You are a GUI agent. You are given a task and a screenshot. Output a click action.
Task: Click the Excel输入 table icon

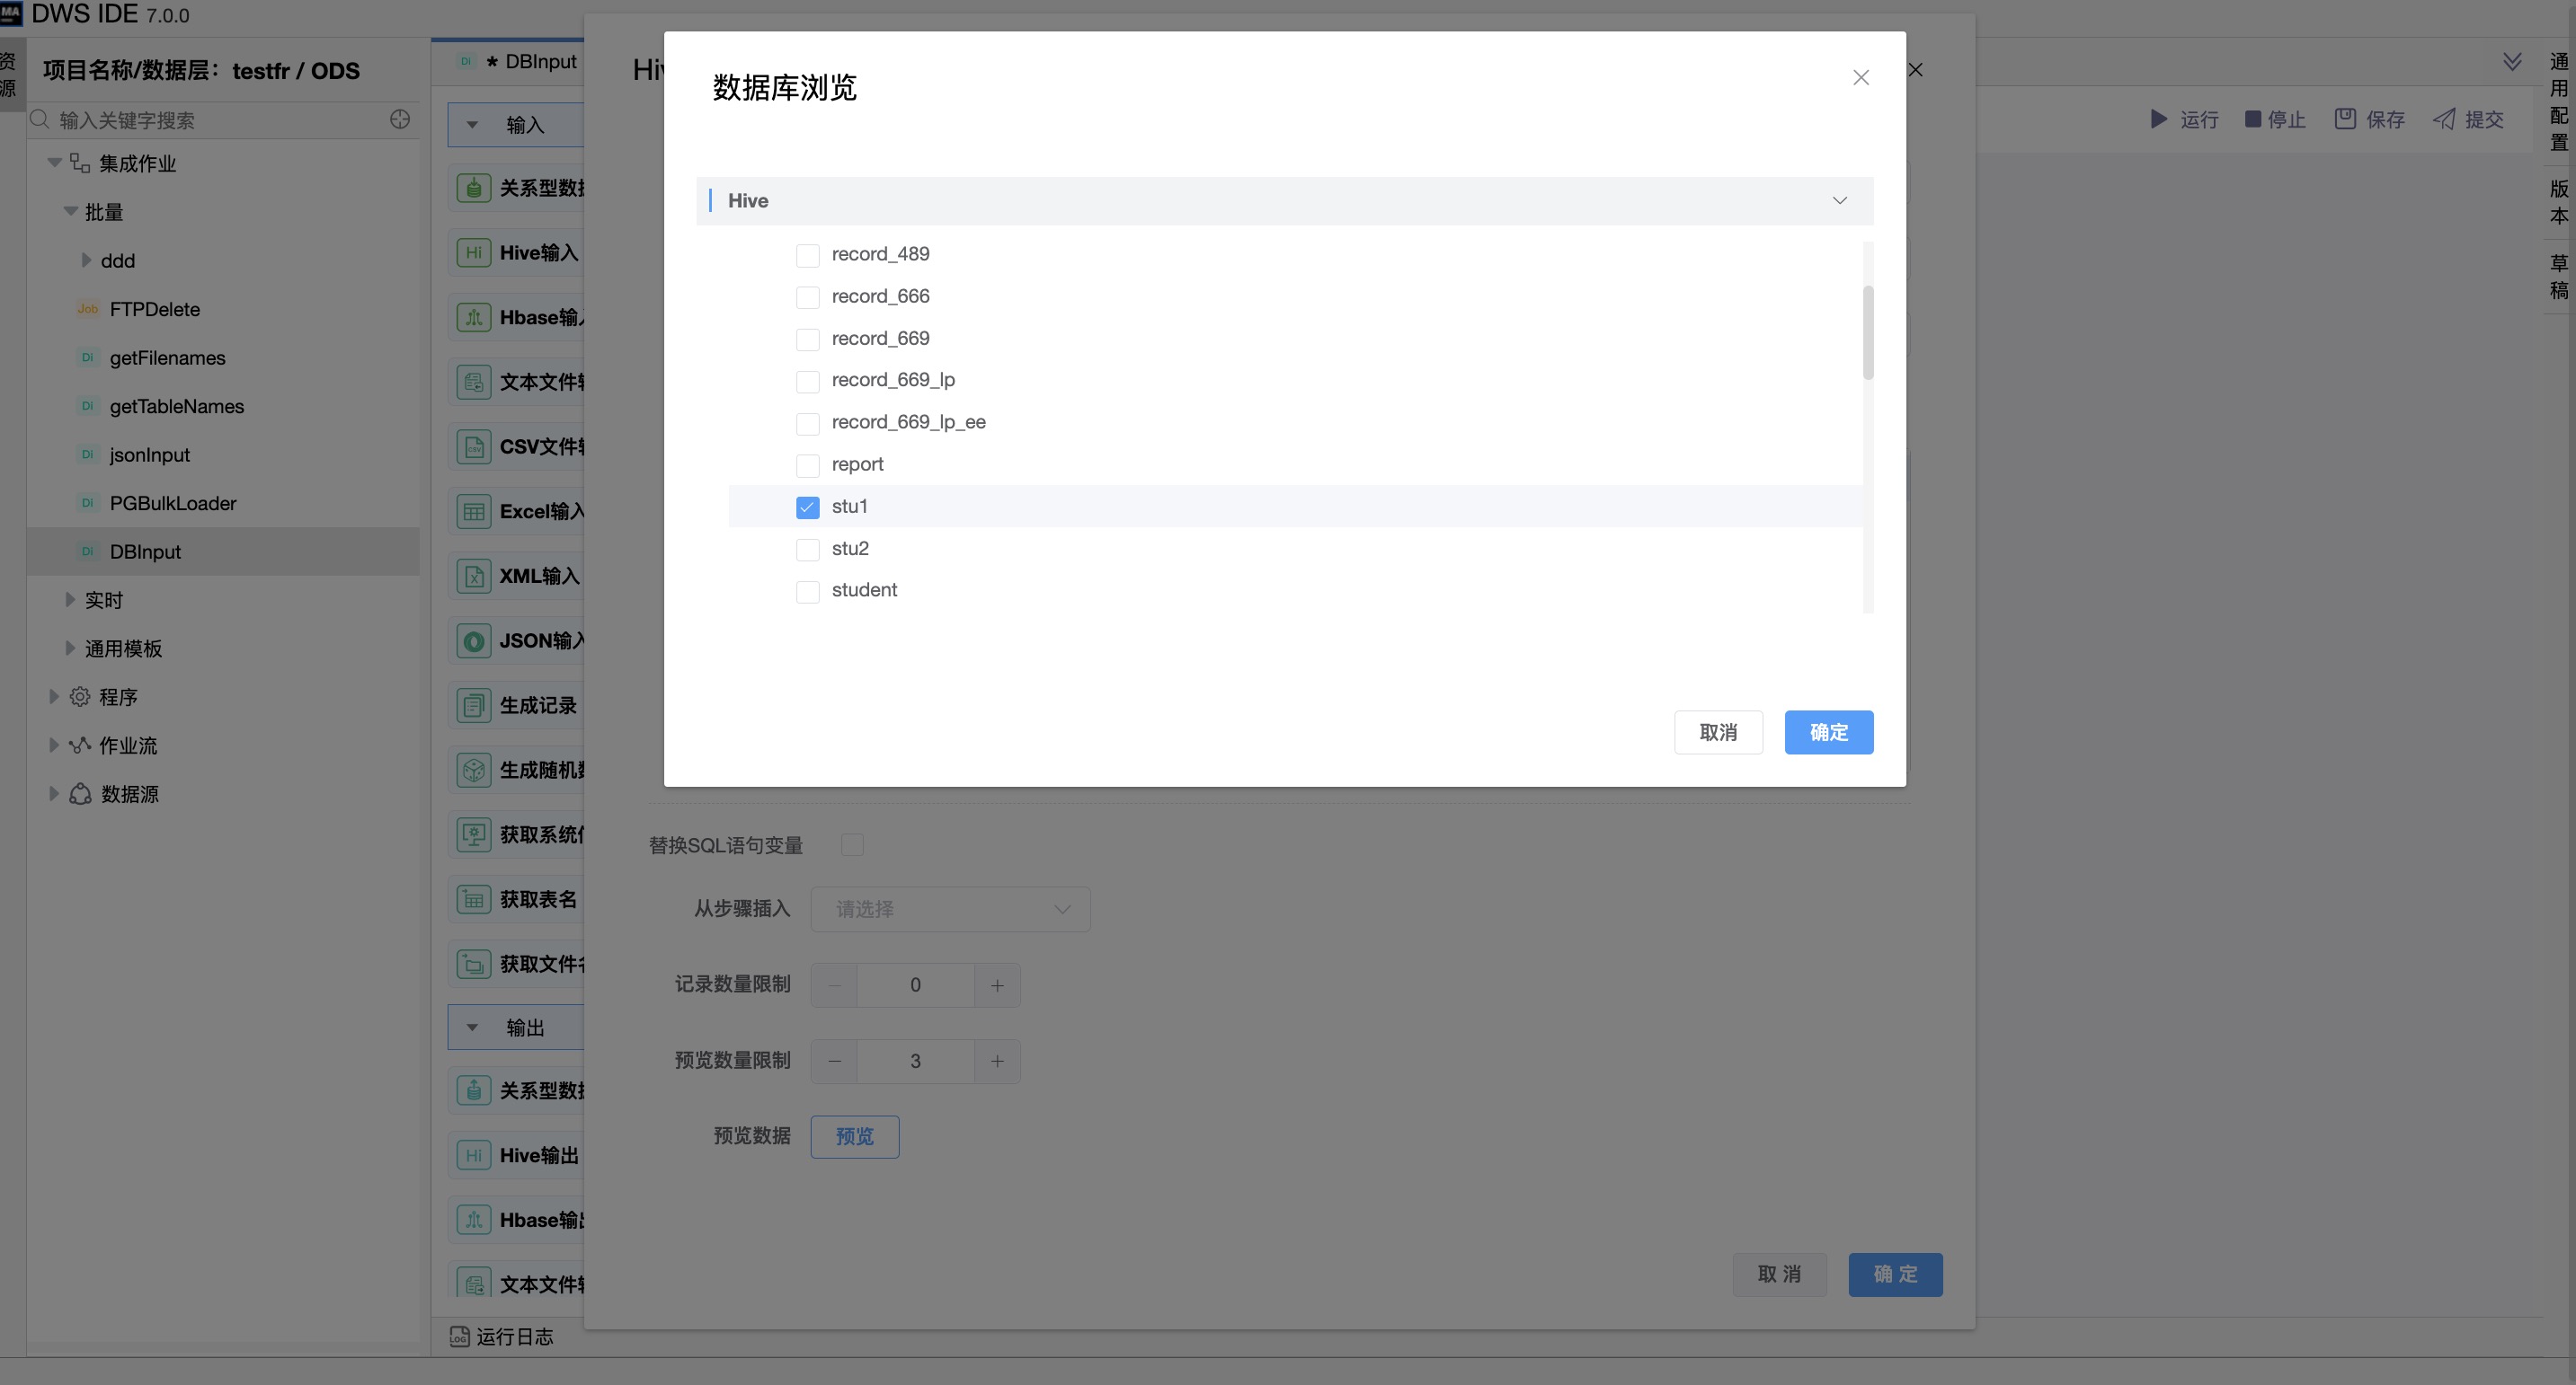click(473, 512)
